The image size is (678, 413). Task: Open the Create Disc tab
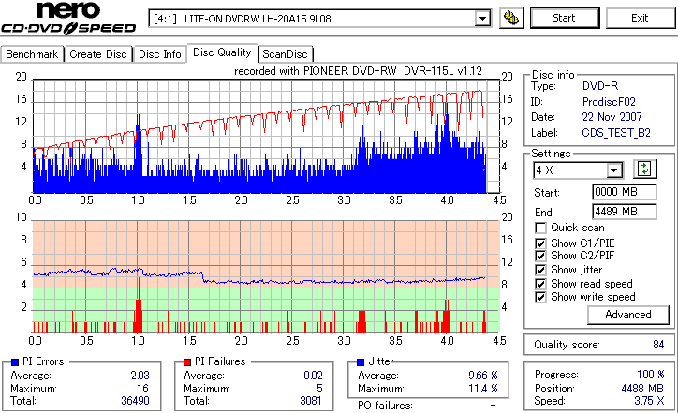tap(98, 54)
